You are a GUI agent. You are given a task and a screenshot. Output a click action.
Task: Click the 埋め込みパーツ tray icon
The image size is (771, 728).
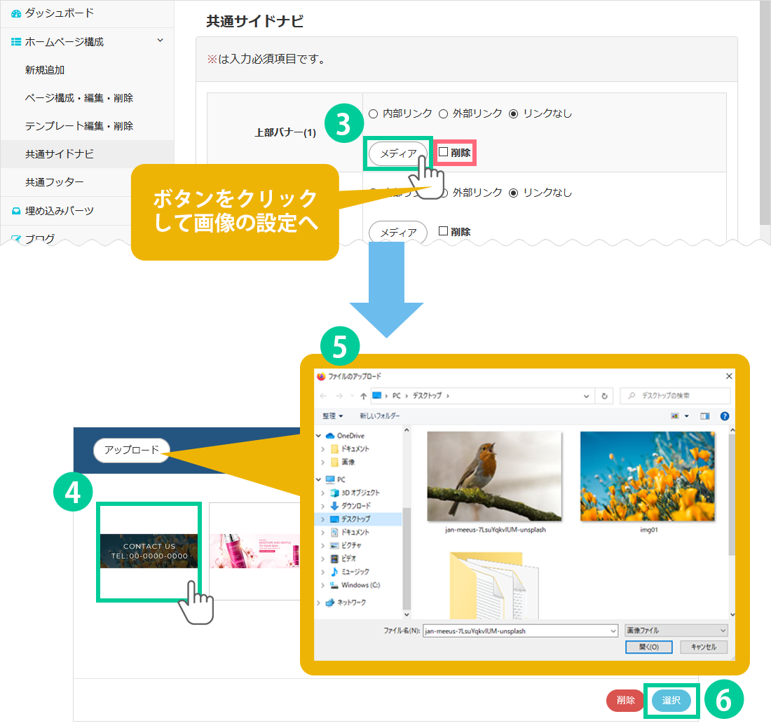click(16, 211)
